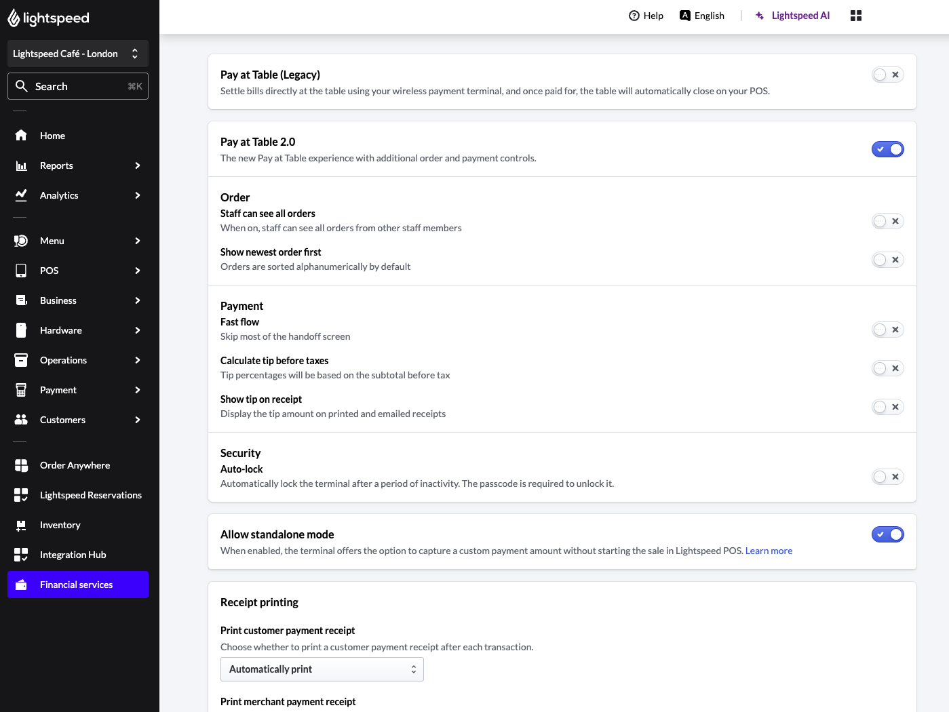Click the Home house icon
This screenshot has height=712, width=949.
[x=21, y=136]
